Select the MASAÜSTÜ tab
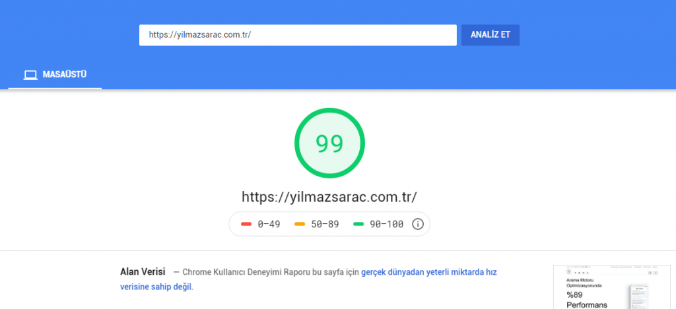Image resolution: width=676 pixels, height=309 pixels. (x=55, y=75)
